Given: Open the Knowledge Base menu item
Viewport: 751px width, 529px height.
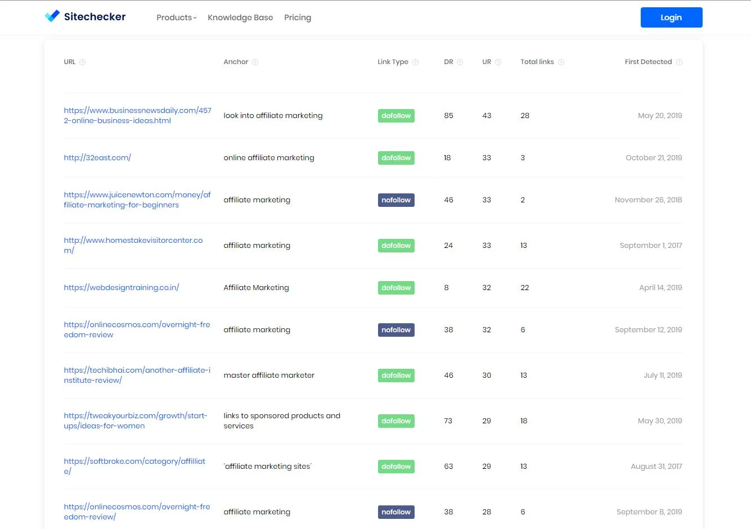Looking at the screenshot, I should 240,17.
